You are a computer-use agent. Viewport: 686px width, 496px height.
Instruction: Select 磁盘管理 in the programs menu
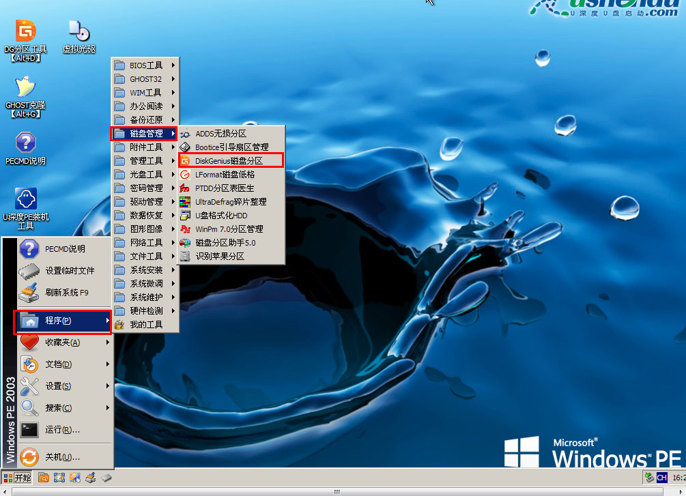(145, 133)
